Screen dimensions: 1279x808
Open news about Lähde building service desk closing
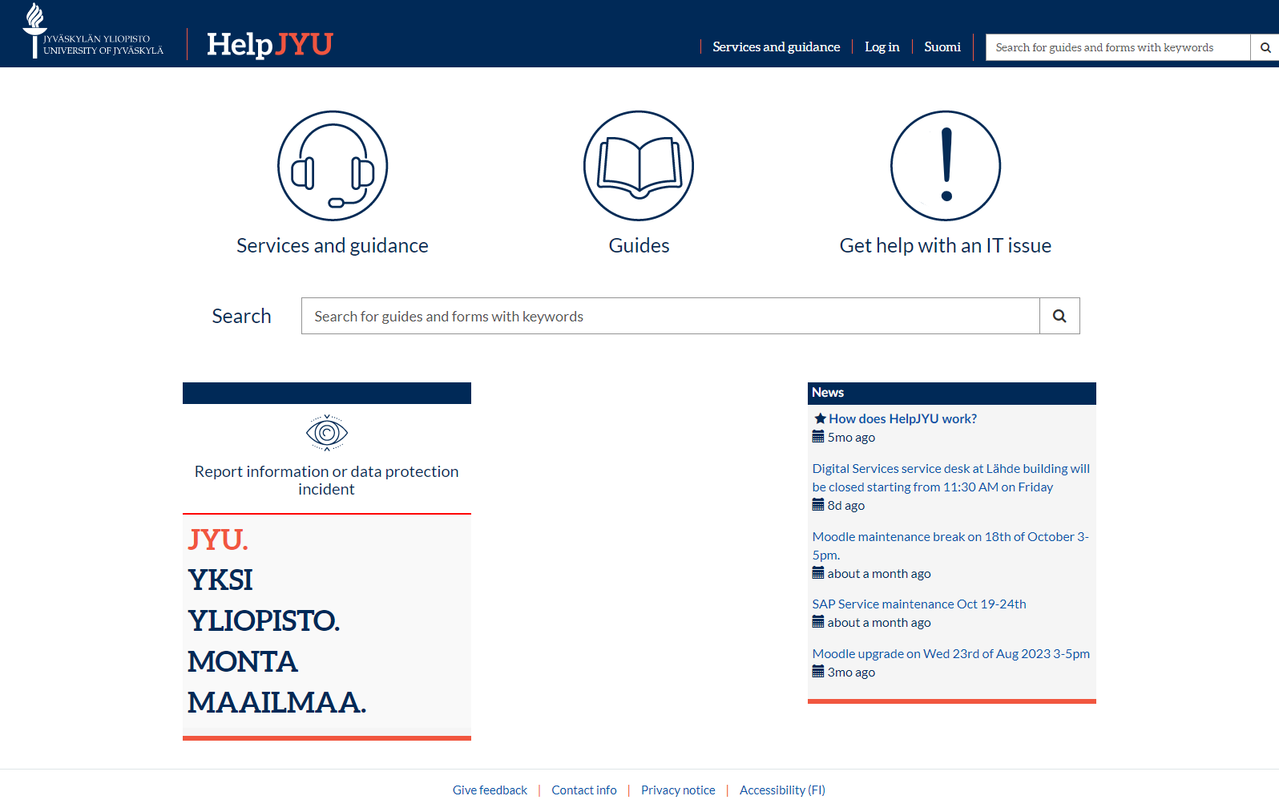951,478
